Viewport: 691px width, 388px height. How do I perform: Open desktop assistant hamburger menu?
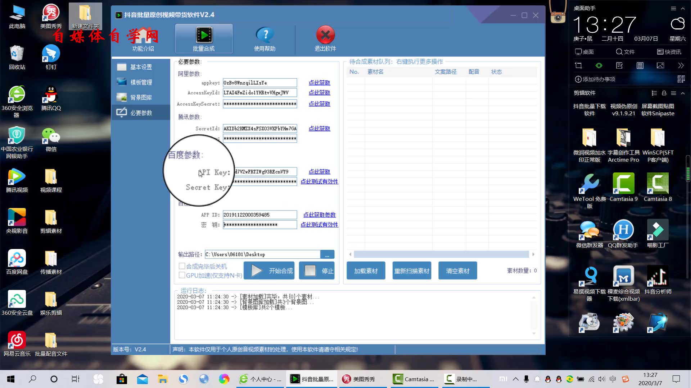coord(673,8)
